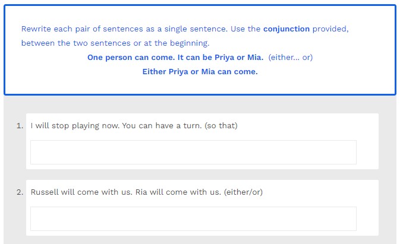Click the word "Either" in the bold example answer
The height and width of the screenshot is (244, 400).
click(155, 72)
